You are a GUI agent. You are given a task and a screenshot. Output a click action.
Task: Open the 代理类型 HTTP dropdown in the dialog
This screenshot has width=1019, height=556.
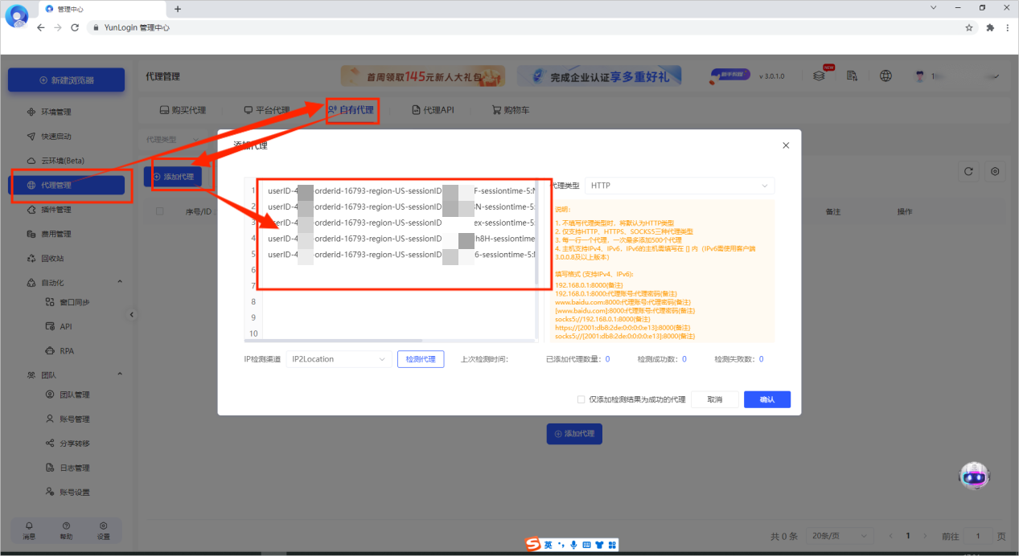(680, 186)
